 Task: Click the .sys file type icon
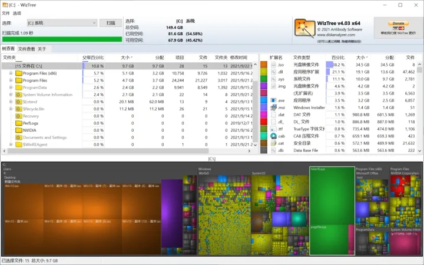(x=273, y=79)
